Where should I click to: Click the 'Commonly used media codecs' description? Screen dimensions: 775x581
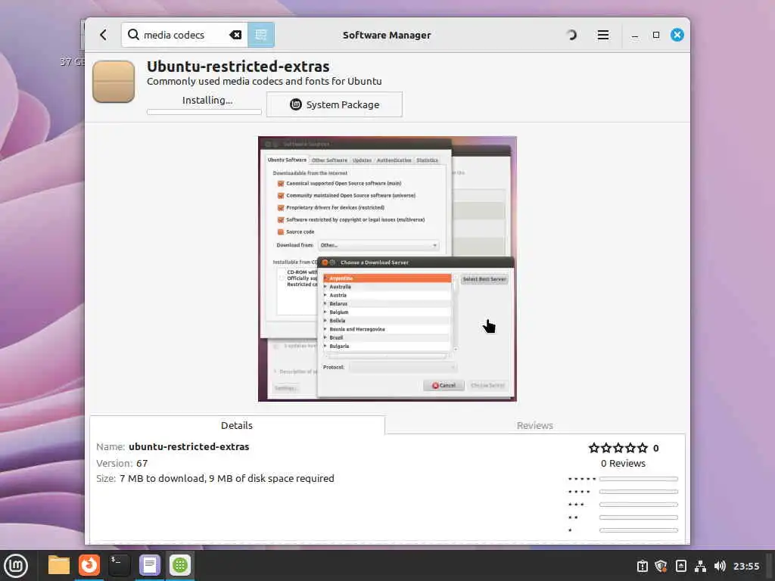[x=264, y=81]
